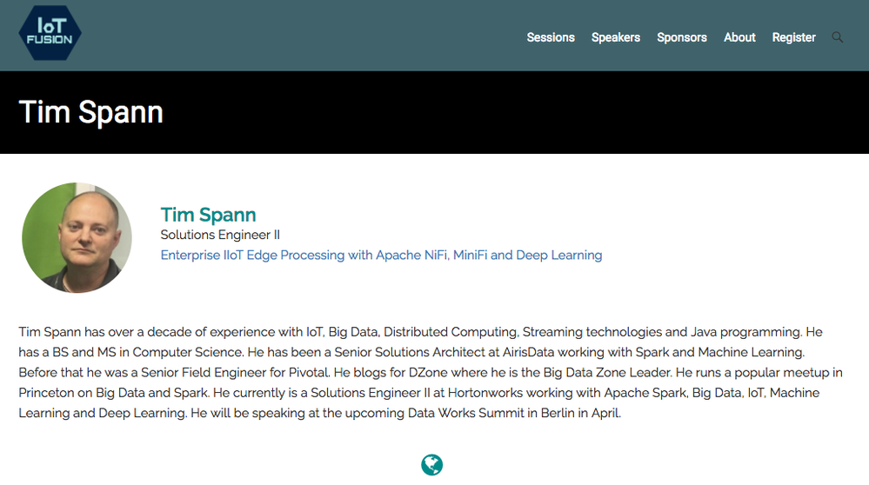Go to the Speakers page
Screen dimensions: 869x485
click(616, 37)
